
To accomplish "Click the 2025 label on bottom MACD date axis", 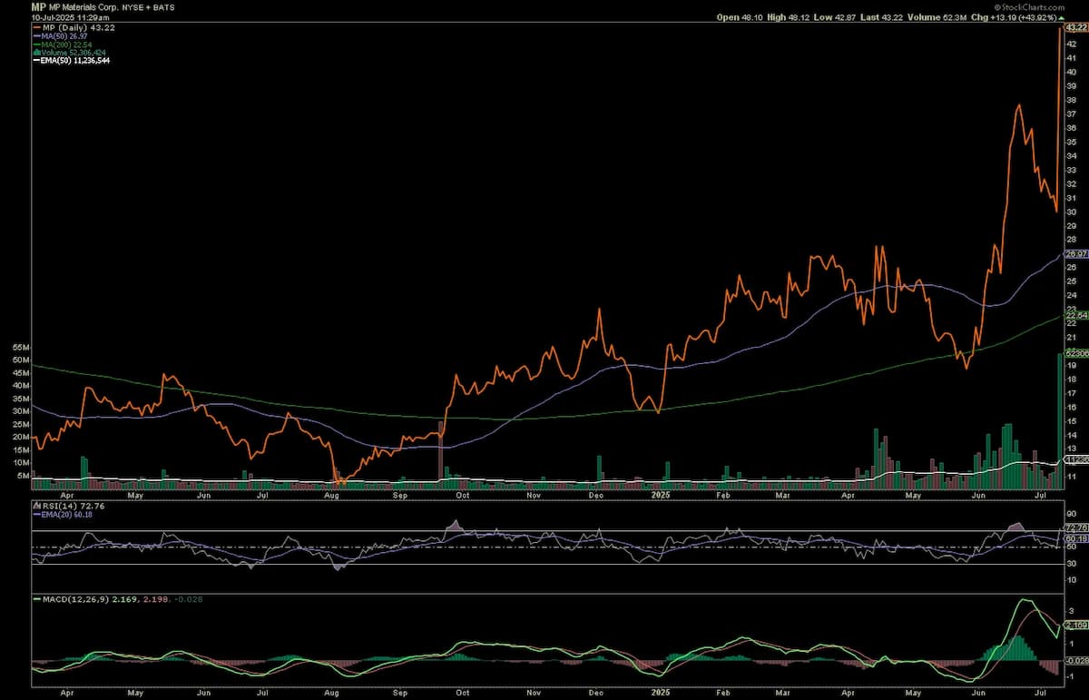I will tap(662, 691).
